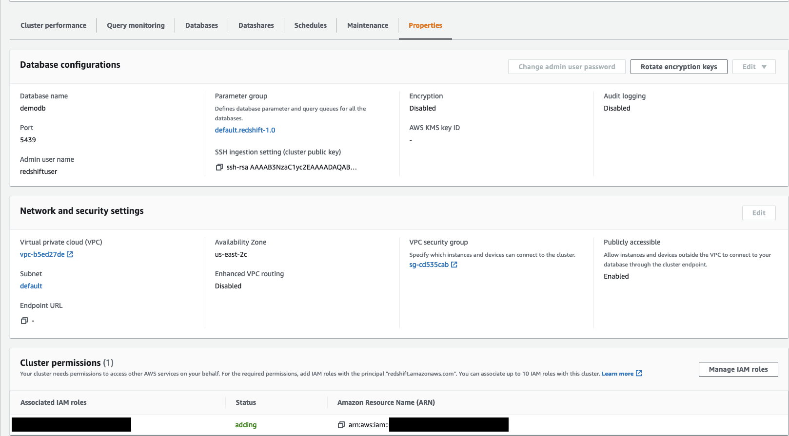Open the default.redshift-1.0 parameter group link

coord(245,130)
